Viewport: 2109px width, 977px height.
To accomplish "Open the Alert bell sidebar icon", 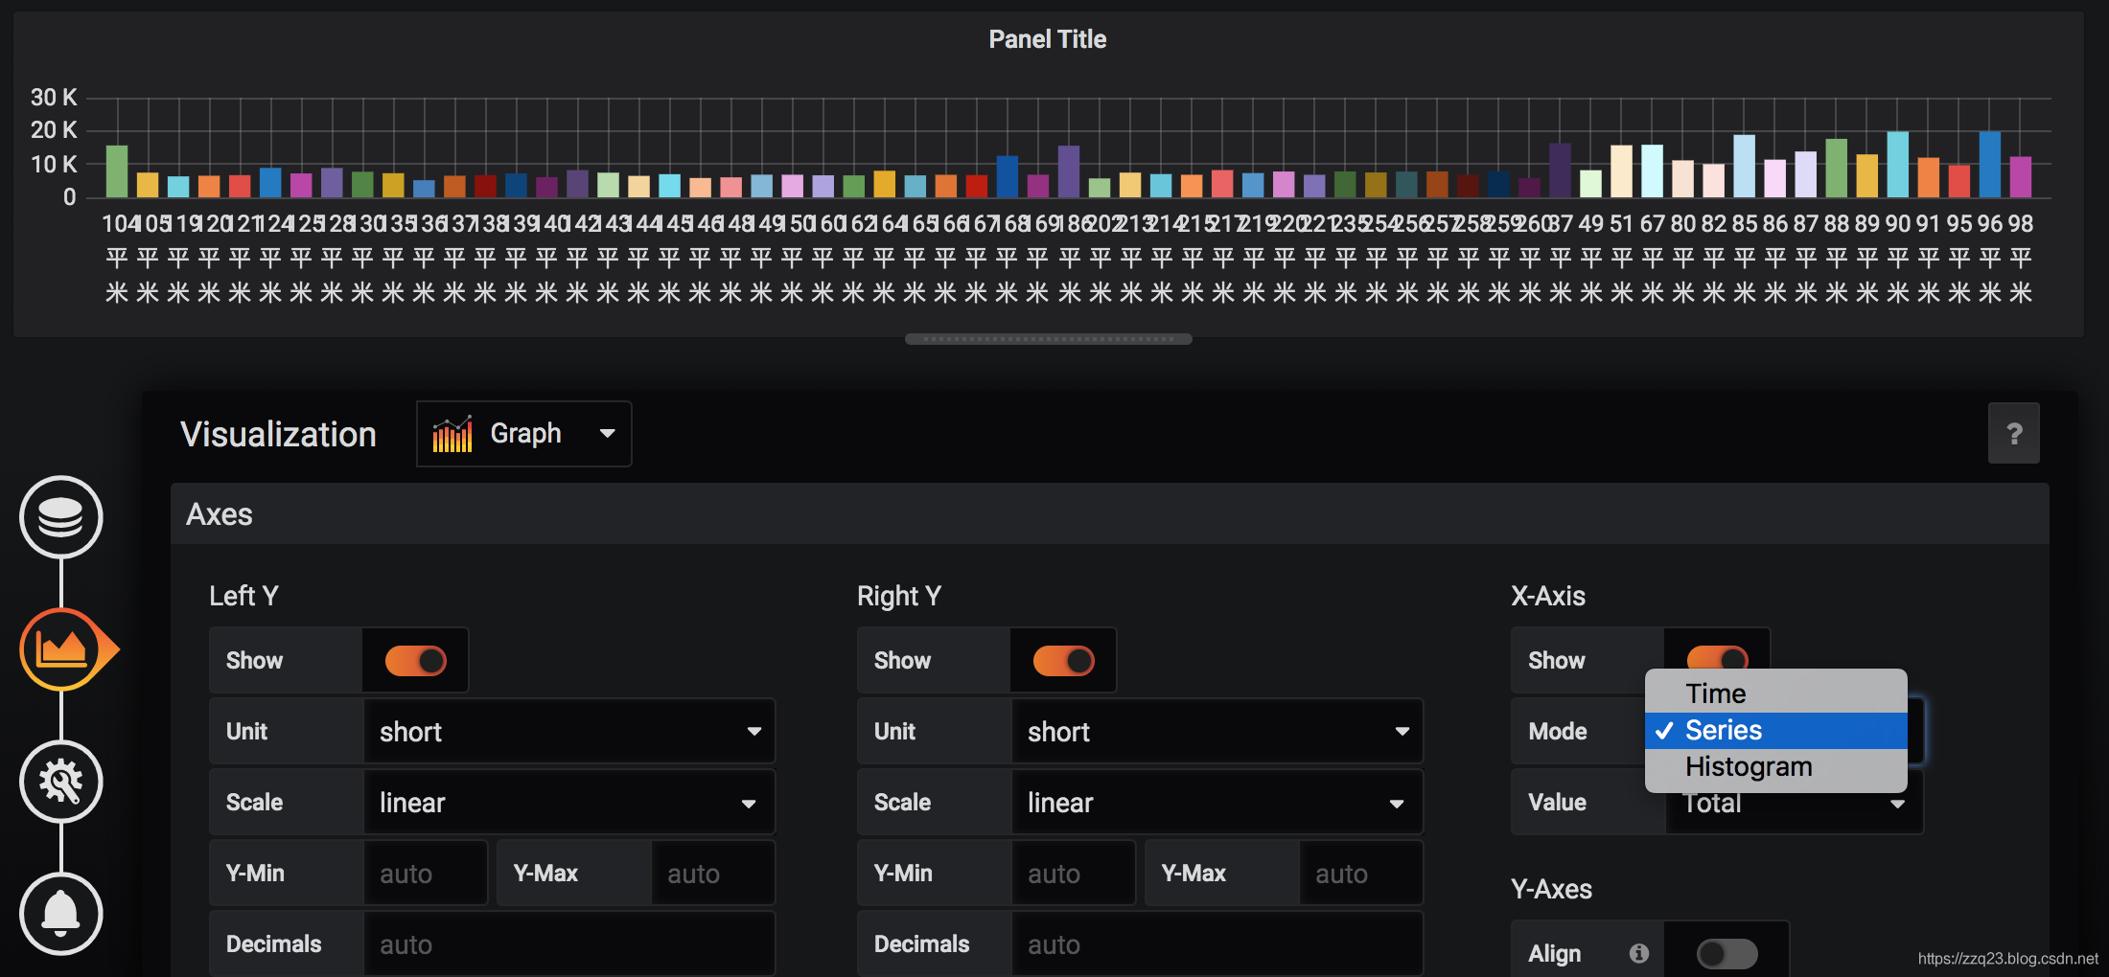I will tap(61, 914).
